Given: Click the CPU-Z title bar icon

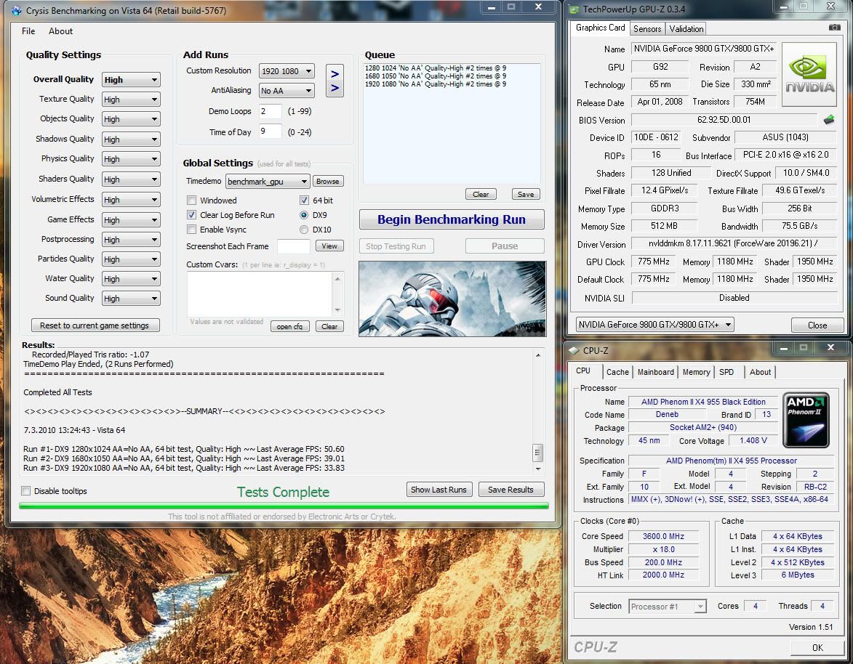Looking at the screenshot, I should tap(574, 350).
